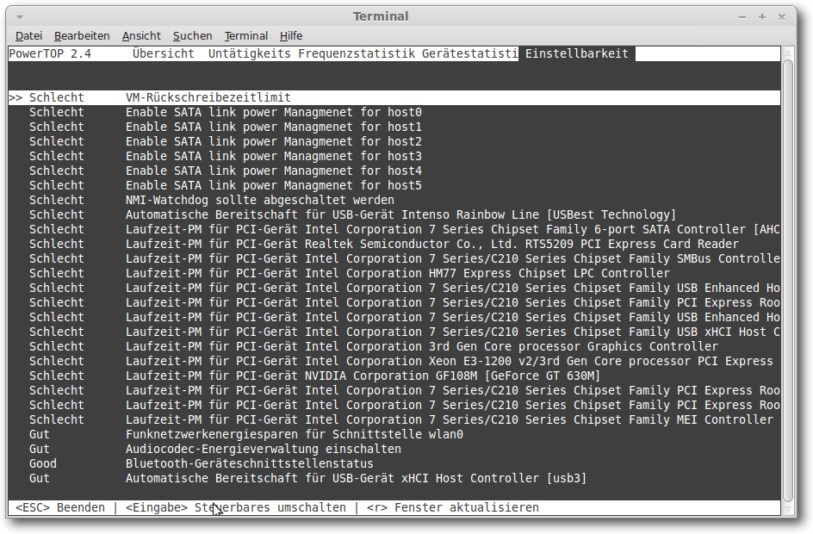Viewport: 813px width, 534px height.
Task: Click the NMI-Watchdog sollte abgeschaltet werden row
Action: coord(394,200)
